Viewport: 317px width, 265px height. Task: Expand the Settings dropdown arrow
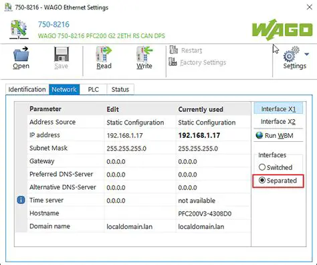[307, 54]
